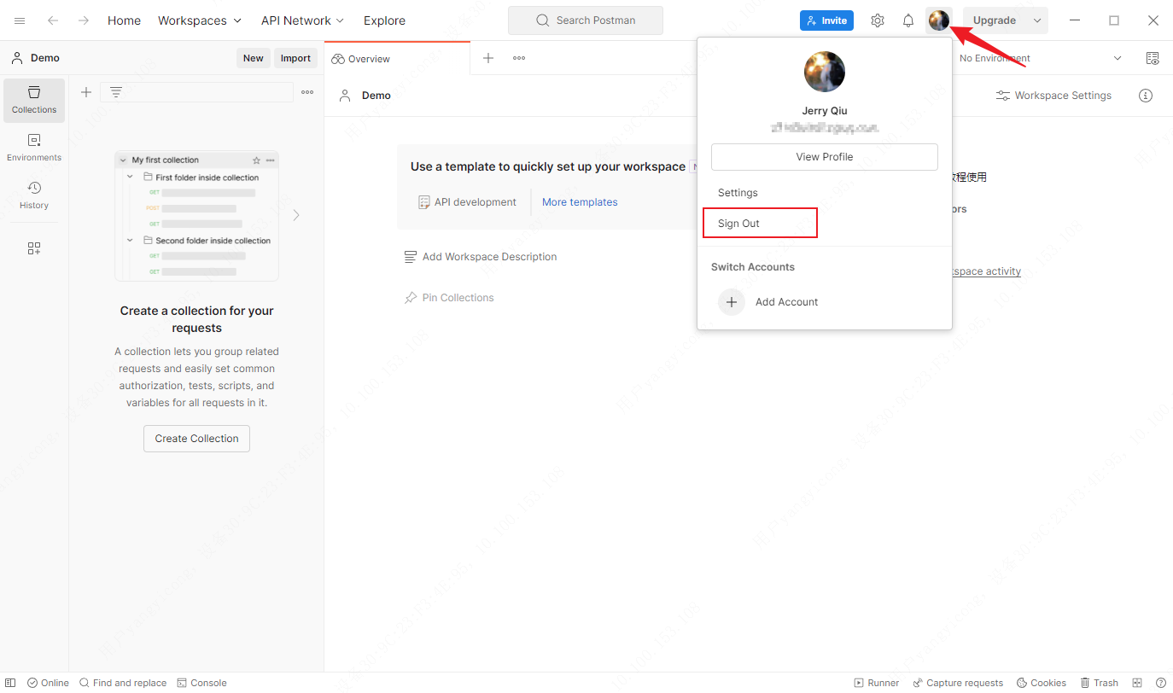The image size is (1173, 693).
Task: Open the notifications bell
Action: [908, 20]
